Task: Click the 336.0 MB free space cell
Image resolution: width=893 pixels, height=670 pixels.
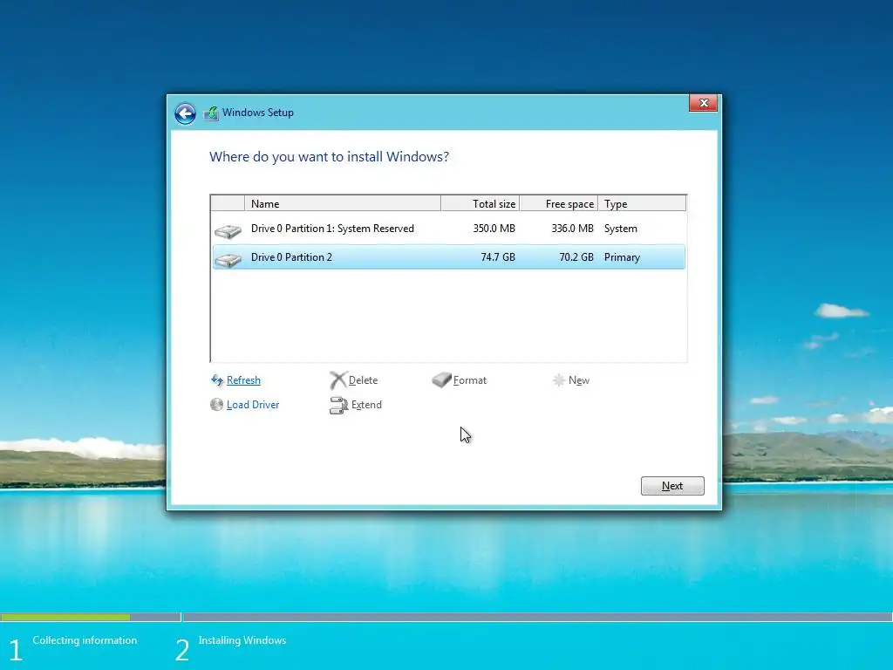Action: click(x=572, y=229)
